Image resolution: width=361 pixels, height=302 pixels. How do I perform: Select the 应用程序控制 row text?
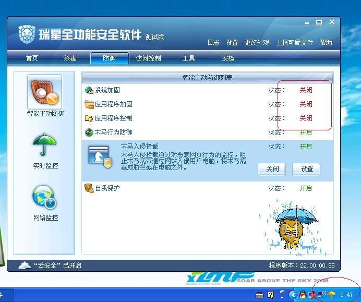pos(114,118)
